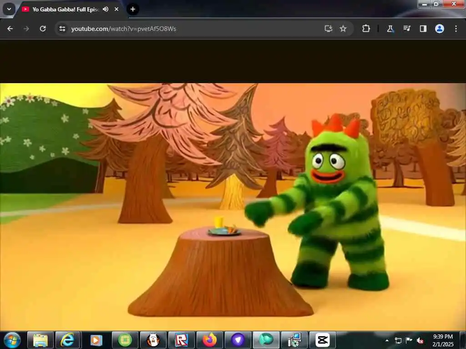Open the Chrome profile avatar
The width and height of the screenshot is (466, 349).
[440, 29]
